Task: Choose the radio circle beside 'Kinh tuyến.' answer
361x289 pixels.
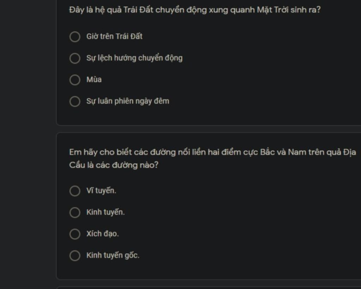Action: 75,213
